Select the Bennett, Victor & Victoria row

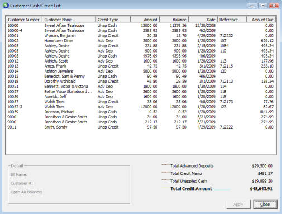click(x=141, y=87)
